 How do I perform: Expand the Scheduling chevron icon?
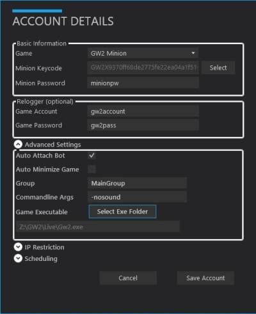(x=18, y=258)
